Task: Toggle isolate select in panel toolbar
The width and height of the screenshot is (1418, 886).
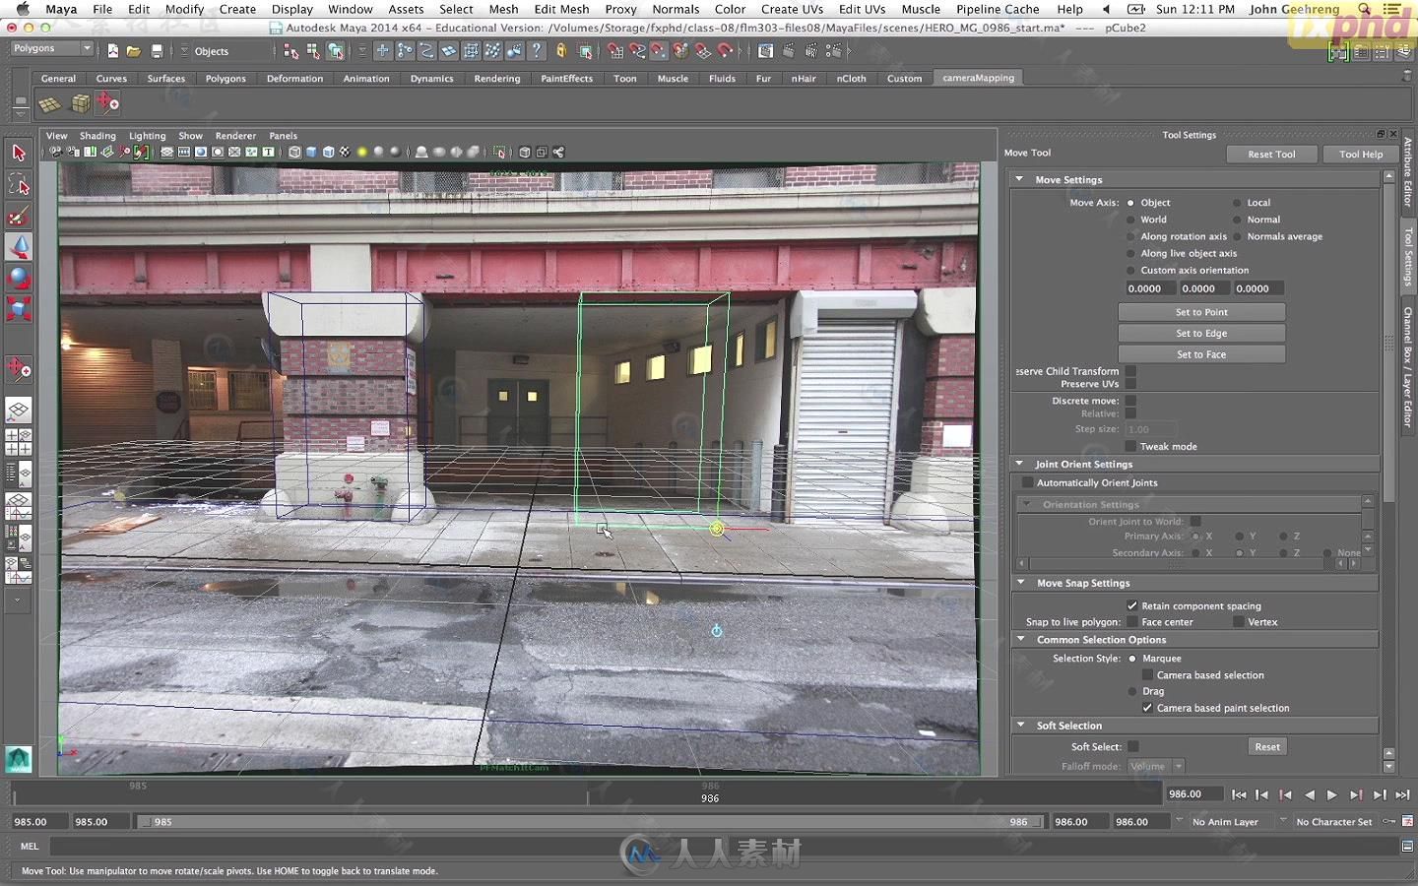Action: coord(500,152)
